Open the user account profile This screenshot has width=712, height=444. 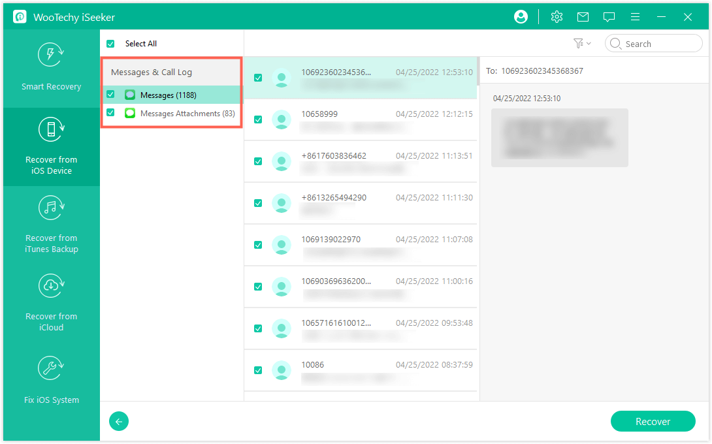(521, 16)
